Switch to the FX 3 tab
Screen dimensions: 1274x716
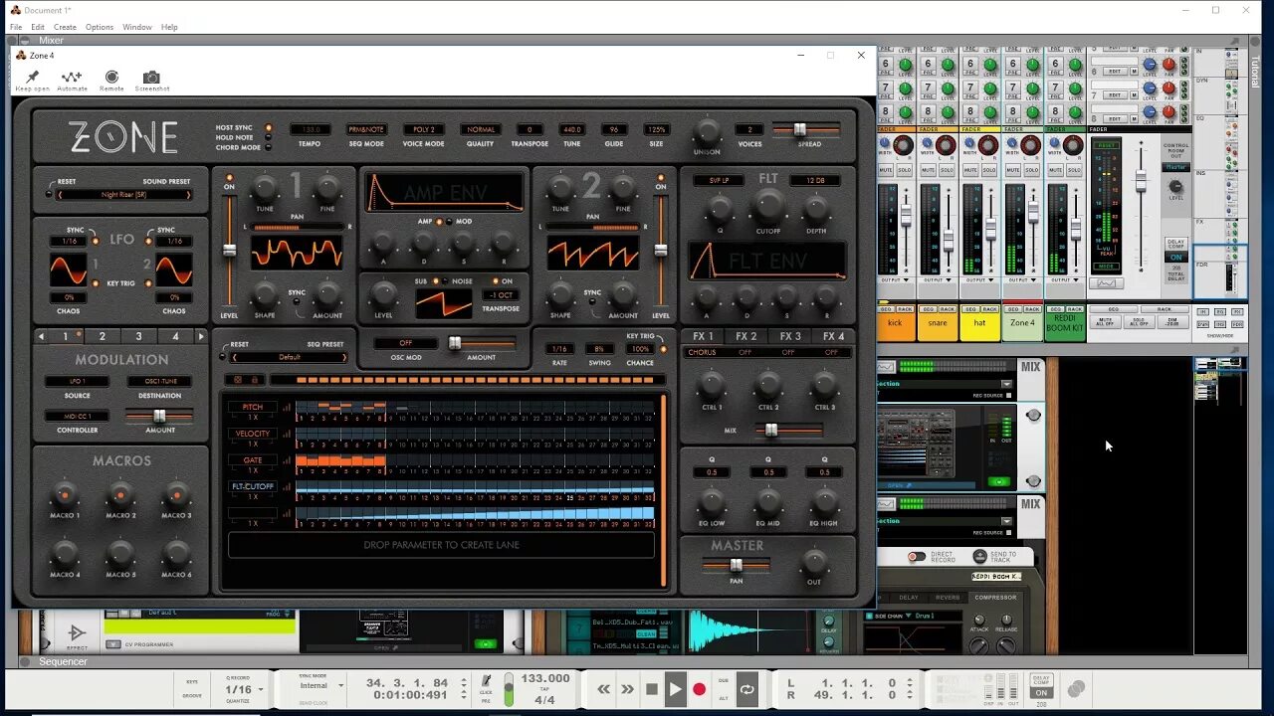coord(790,336)
